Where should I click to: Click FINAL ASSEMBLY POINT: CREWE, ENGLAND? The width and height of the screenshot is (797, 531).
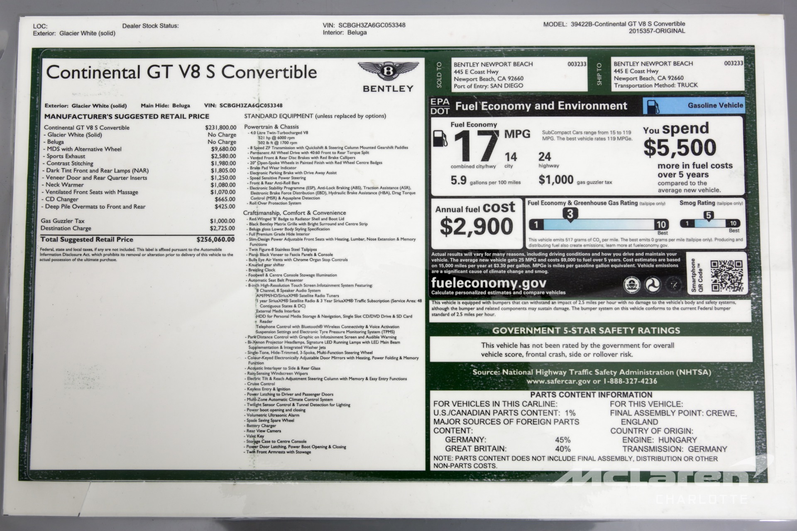point(674,417)
